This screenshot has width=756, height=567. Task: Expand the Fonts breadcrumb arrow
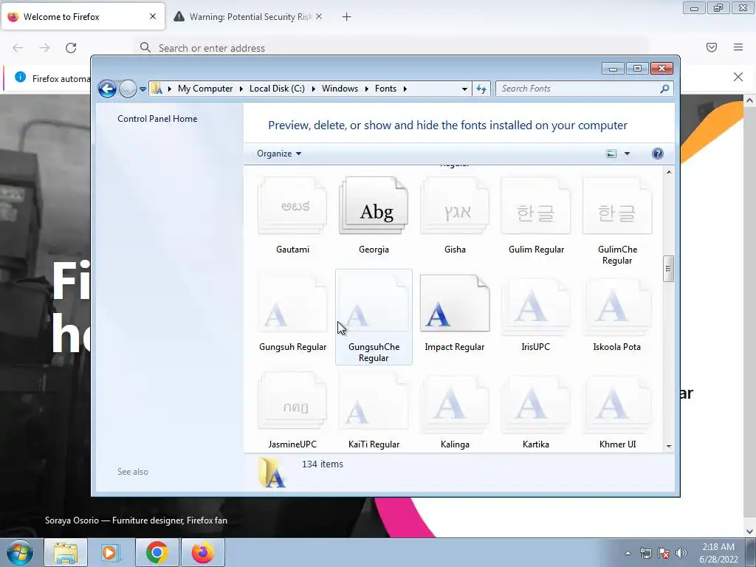[x=405, y=89]
